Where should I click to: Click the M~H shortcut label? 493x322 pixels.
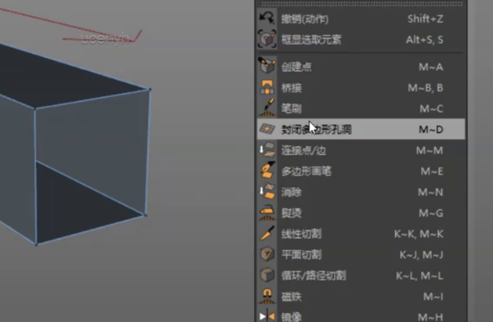coord(431,317)
